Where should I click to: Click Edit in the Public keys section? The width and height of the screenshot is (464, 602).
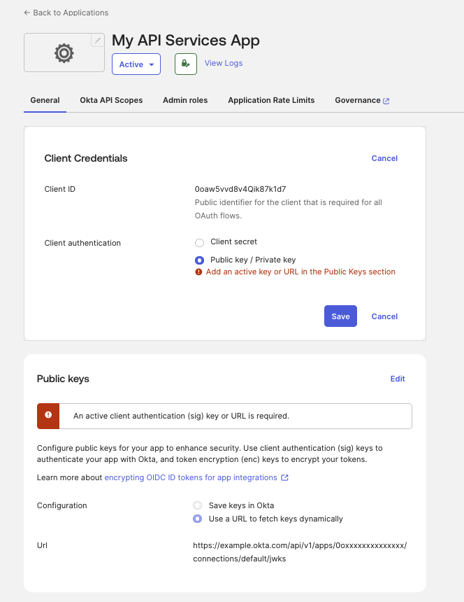tap(398, 379)
